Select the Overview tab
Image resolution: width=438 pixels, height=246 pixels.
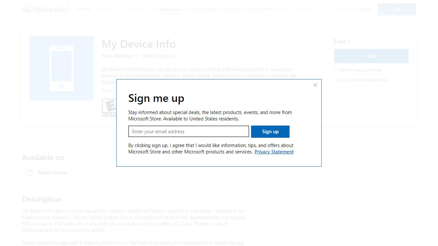[x=171, y=10]
